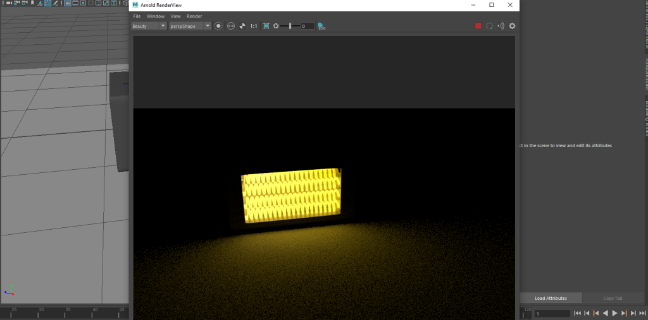
Task: Click the Load Attributes button
Action: pos(551,298)
